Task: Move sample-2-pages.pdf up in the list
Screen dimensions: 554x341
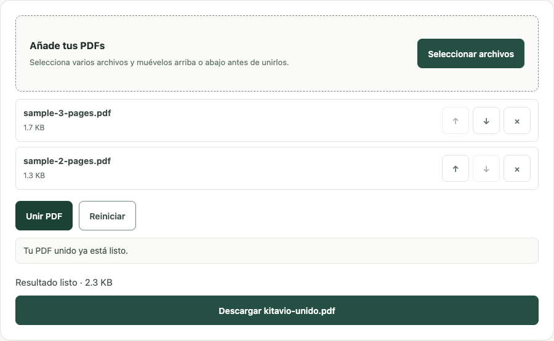Action: (x=456, y=168)
